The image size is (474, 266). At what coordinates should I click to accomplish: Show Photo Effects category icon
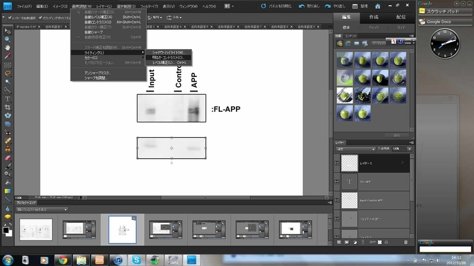[357, 43]
